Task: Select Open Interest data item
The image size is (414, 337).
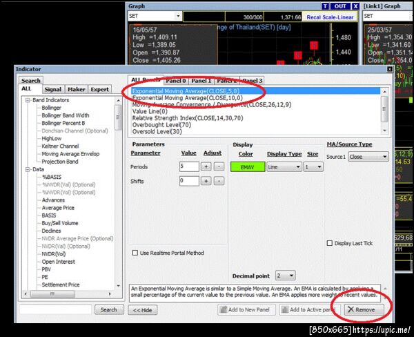Action: pyautogui.click(x=58, y=262)
